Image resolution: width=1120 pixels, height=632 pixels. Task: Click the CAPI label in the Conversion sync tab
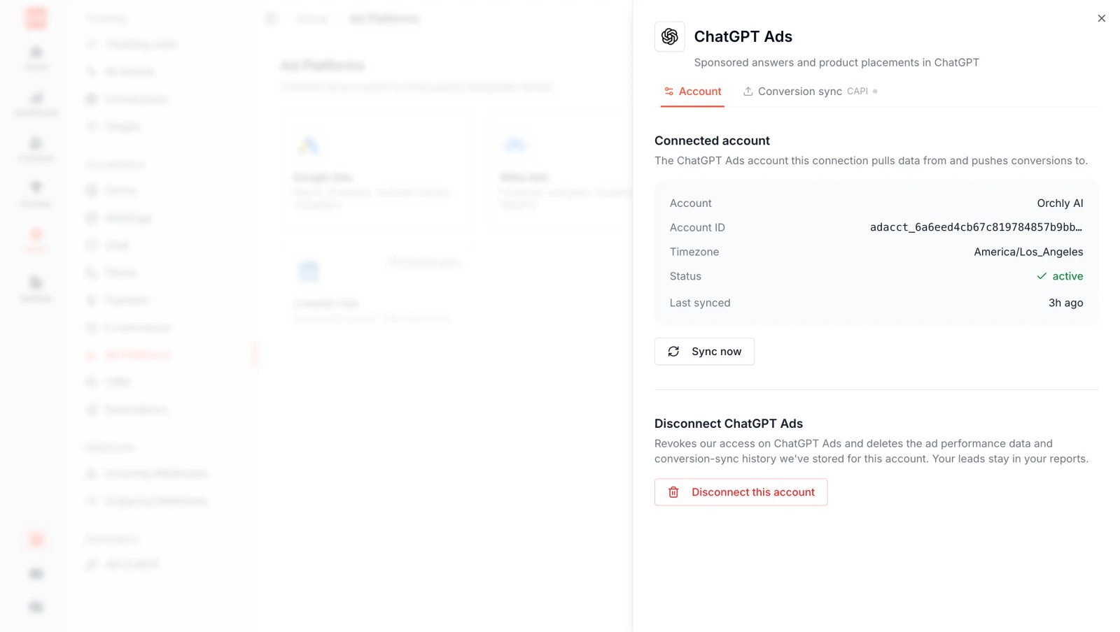[x=857, y=92]
